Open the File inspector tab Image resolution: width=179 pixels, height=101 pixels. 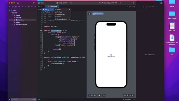[x=143, y=7]
